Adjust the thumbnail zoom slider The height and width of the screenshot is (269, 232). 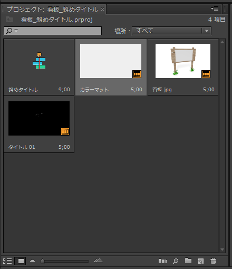coord(65,261)
